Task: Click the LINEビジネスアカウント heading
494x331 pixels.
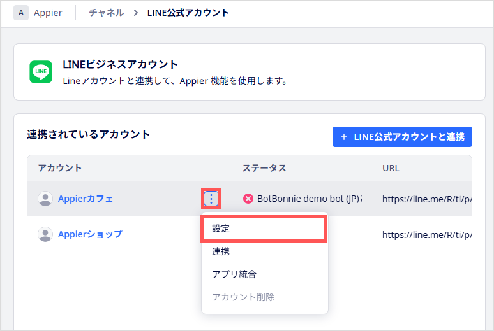Action: (120, 64)
